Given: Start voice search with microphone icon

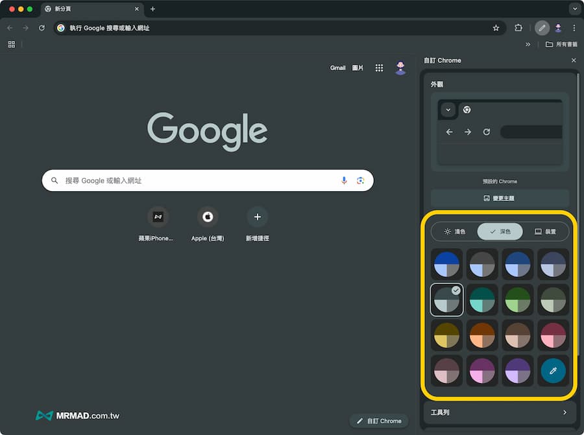Looking at the screenshot, I should pyautogui.click(x=344, y=180).
